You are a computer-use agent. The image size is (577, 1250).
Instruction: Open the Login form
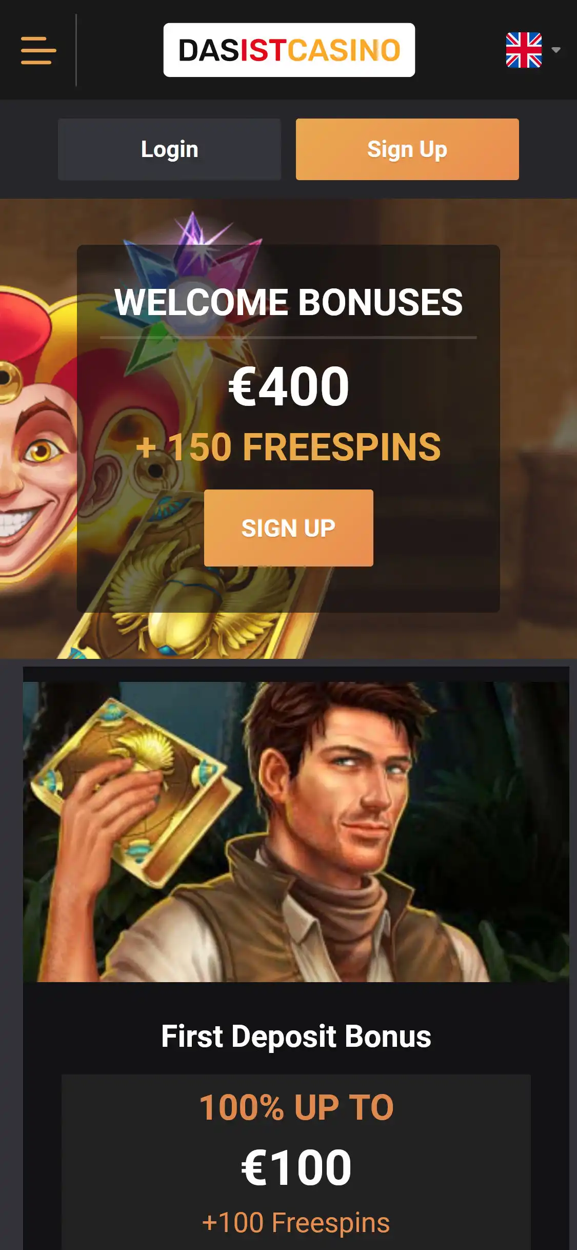(169, 149)
